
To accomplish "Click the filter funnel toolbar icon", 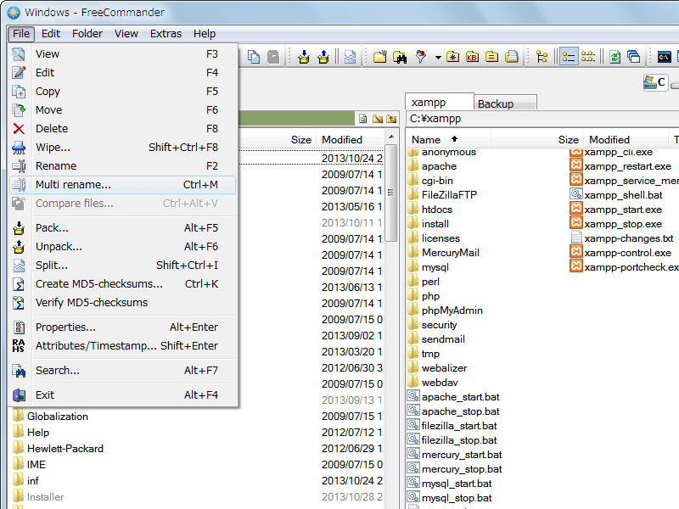I will pyautogui.click(x=420, y=57).
